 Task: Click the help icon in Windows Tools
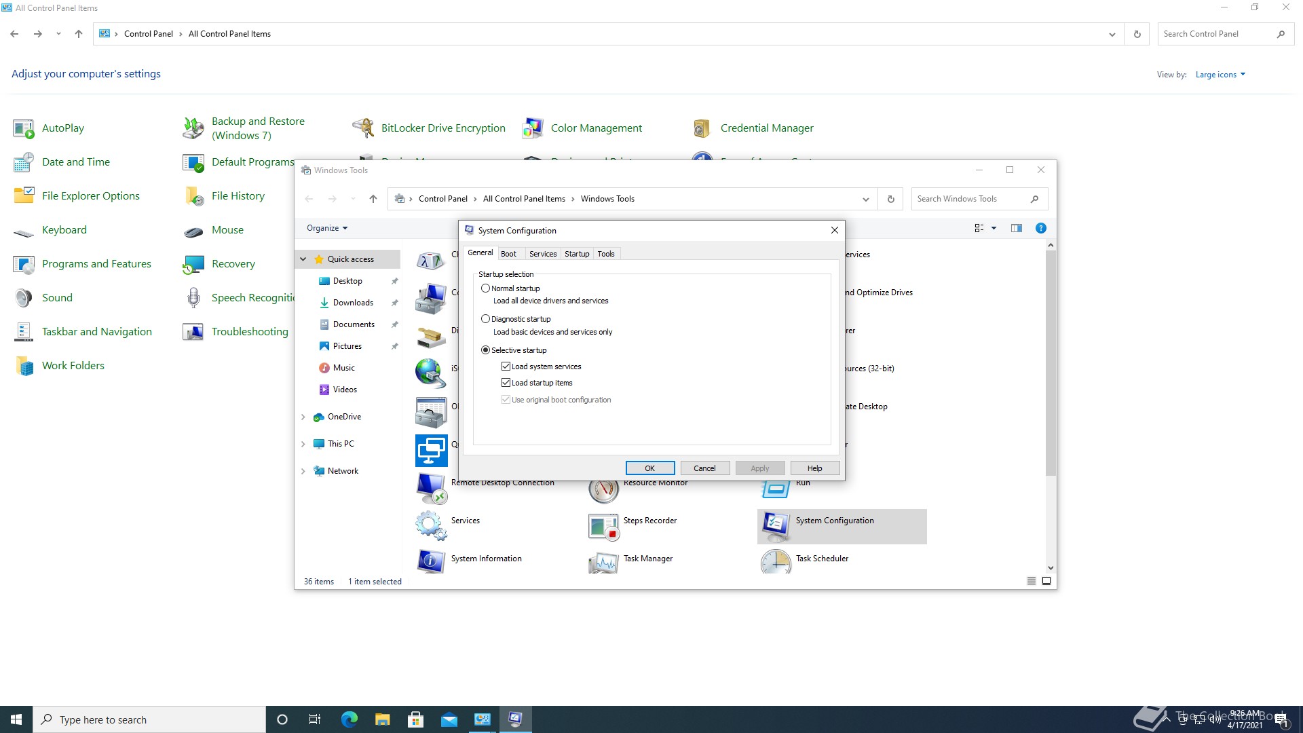coord(1040,228)
